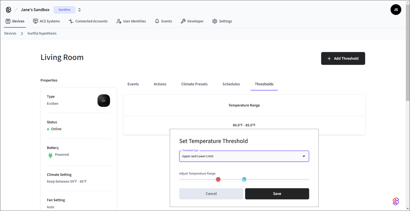Open Developer page
This screenshot has height=211, width=410.
(x=192, y=21)
